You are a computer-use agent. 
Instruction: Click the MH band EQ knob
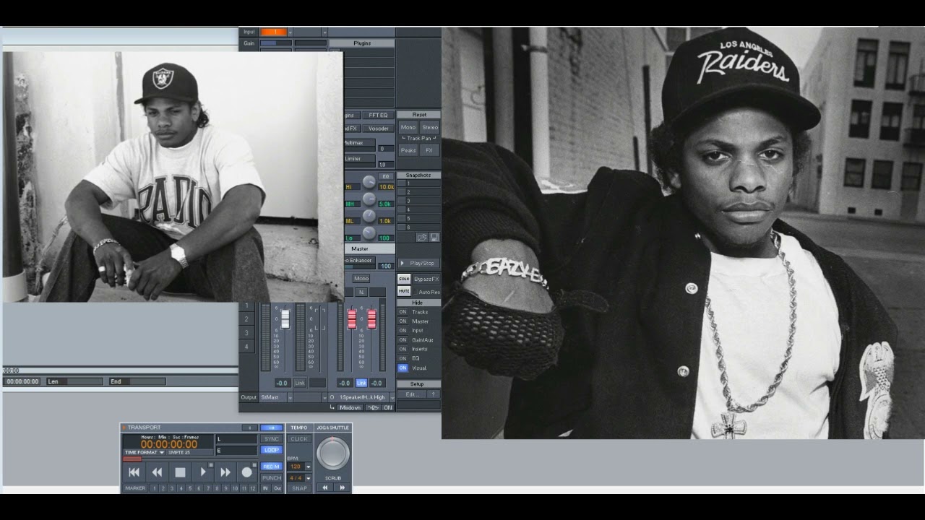point(369,199)
